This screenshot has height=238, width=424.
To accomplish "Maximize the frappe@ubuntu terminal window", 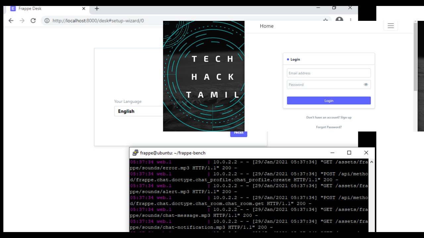I will pos(349,153).
